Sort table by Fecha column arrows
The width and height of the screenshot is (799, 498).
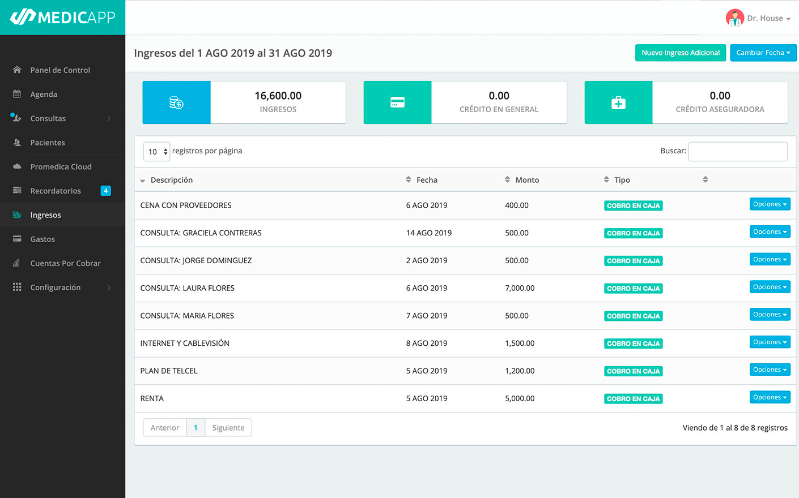(409, 179)
